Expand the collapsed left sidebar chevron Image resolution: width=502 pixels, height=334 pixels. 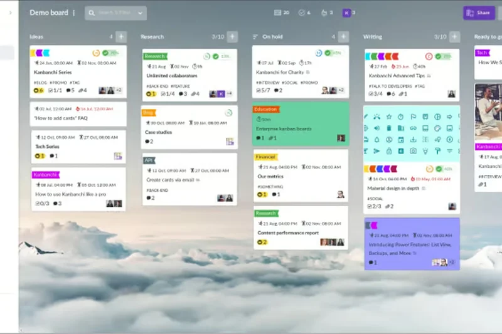click(x=9, y=13)
